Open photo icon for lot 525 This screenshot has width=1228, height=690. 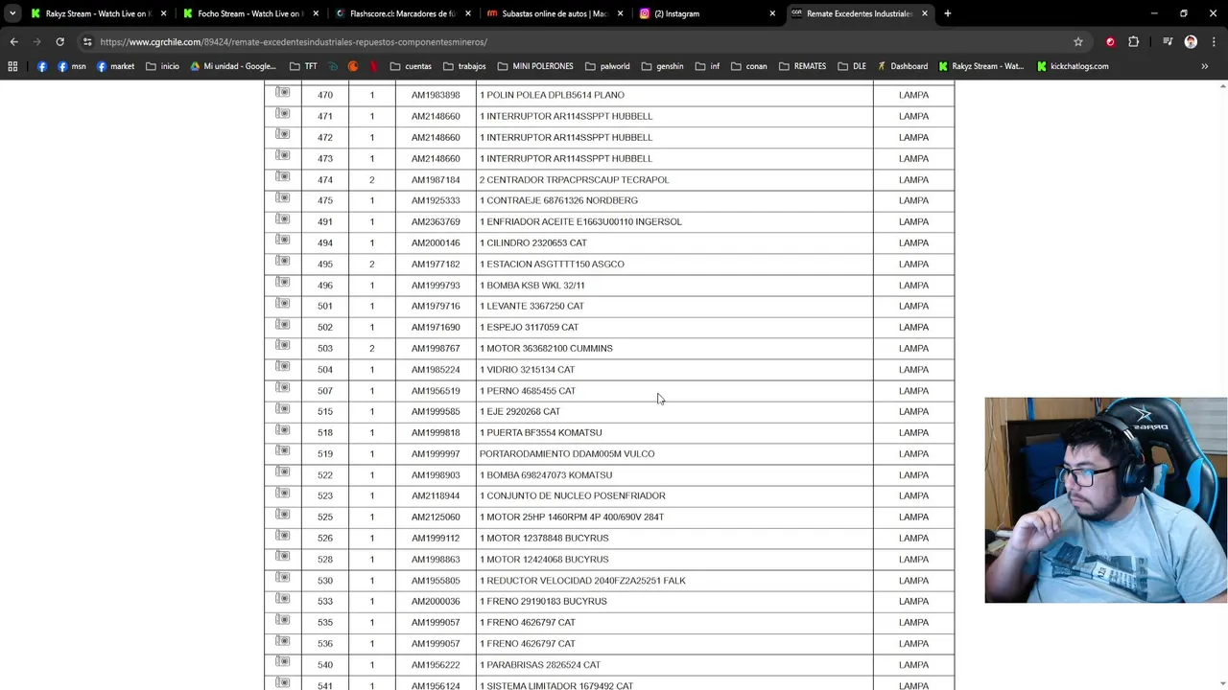click(282, 514)
